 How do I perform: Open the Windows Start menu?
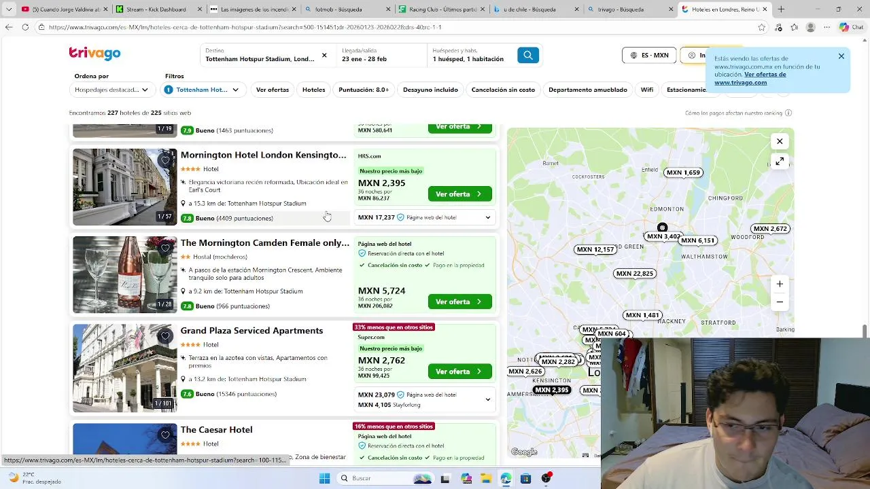pos(324,478)
